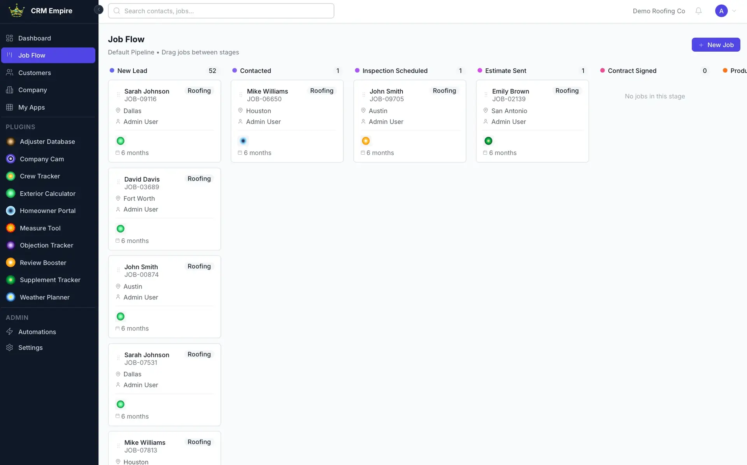Open Sarah Johnson job JOB-09116

coord(164,121)
